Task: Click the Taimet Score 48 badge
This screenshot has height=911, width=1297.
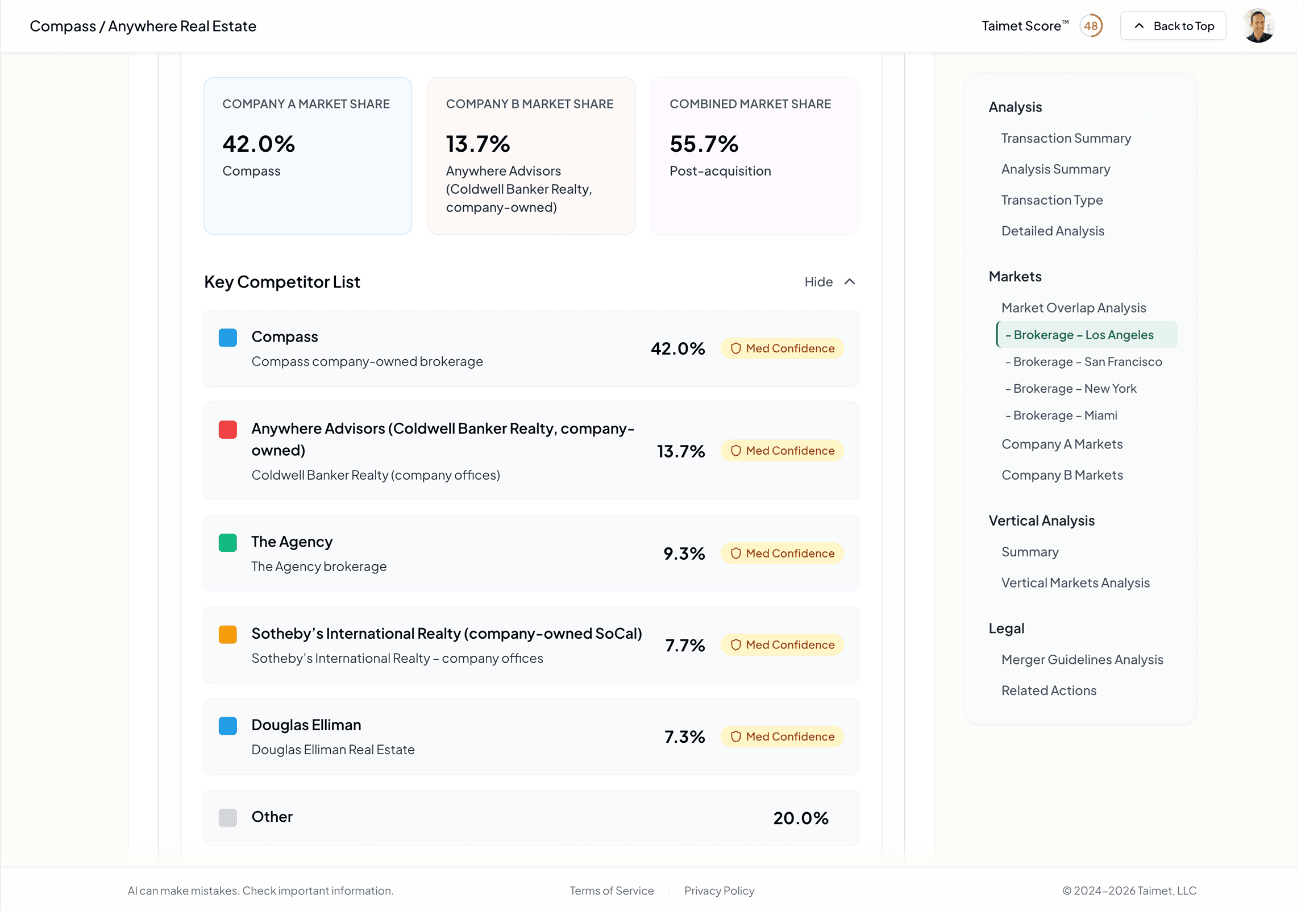Action: (1091, 26)
